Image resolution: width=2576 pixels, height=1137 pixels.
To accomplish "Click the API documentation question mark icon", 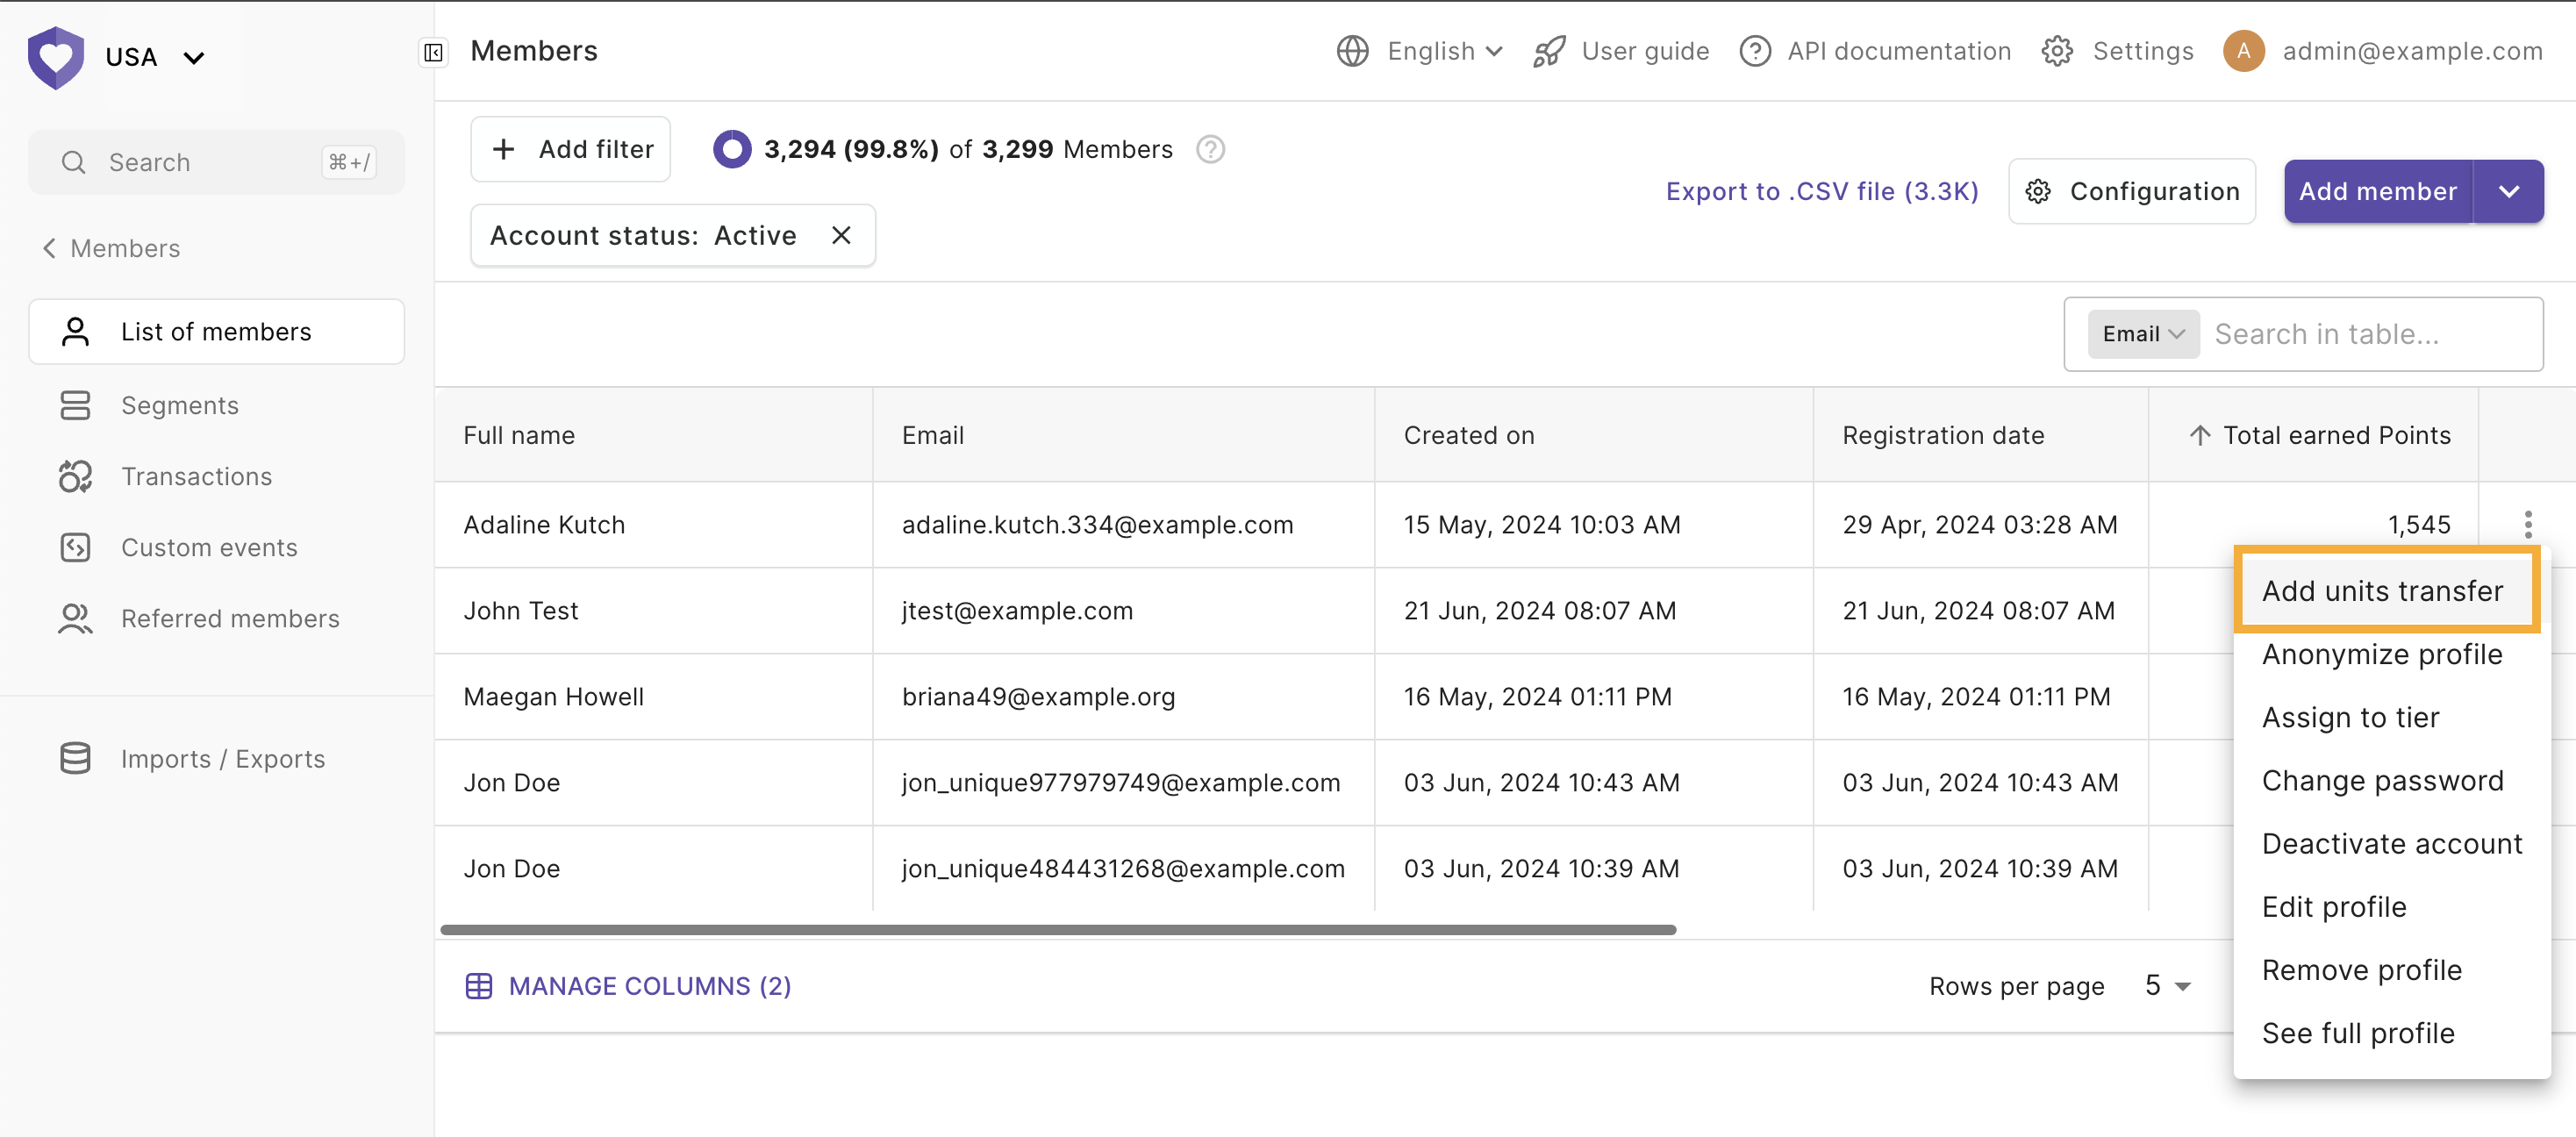I will point(1755,51).
